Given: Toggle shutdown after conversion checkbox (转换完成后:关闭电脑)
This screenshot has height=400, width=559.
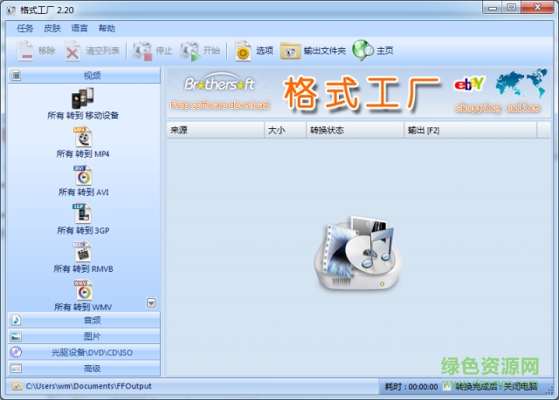Looking at the screenshot, I should [x=447, y=386].
